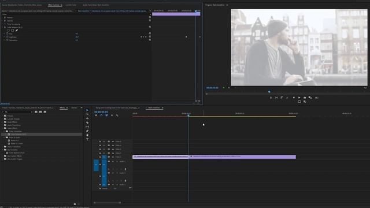Screen dimensions: 370x208
Task: Collapse the Video Effects folder
Action: 2,128
